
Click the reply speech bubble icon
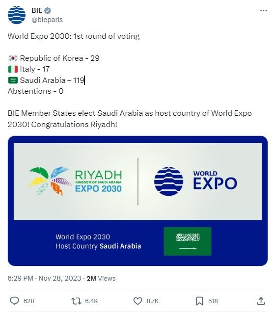[x=14, y=301]
